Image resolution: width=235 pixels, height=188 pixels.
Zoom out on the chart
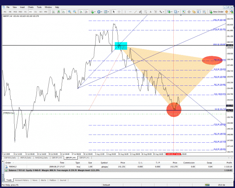(x=75, y=12)
